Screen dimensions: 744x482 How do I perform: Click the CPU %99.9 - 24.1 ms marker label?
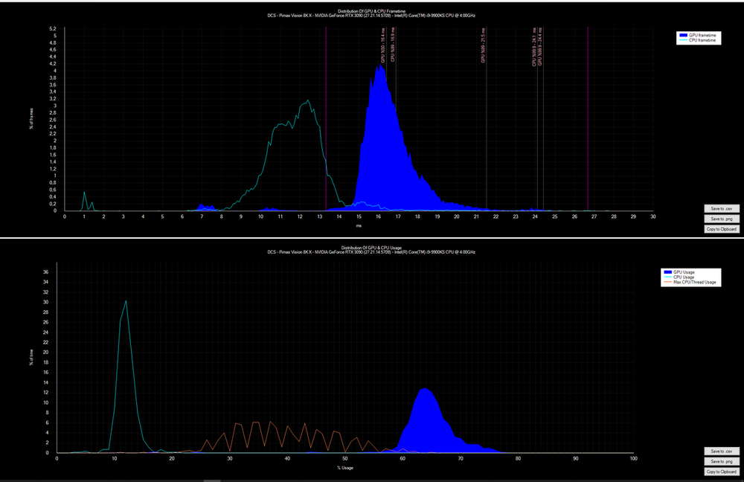534,47
